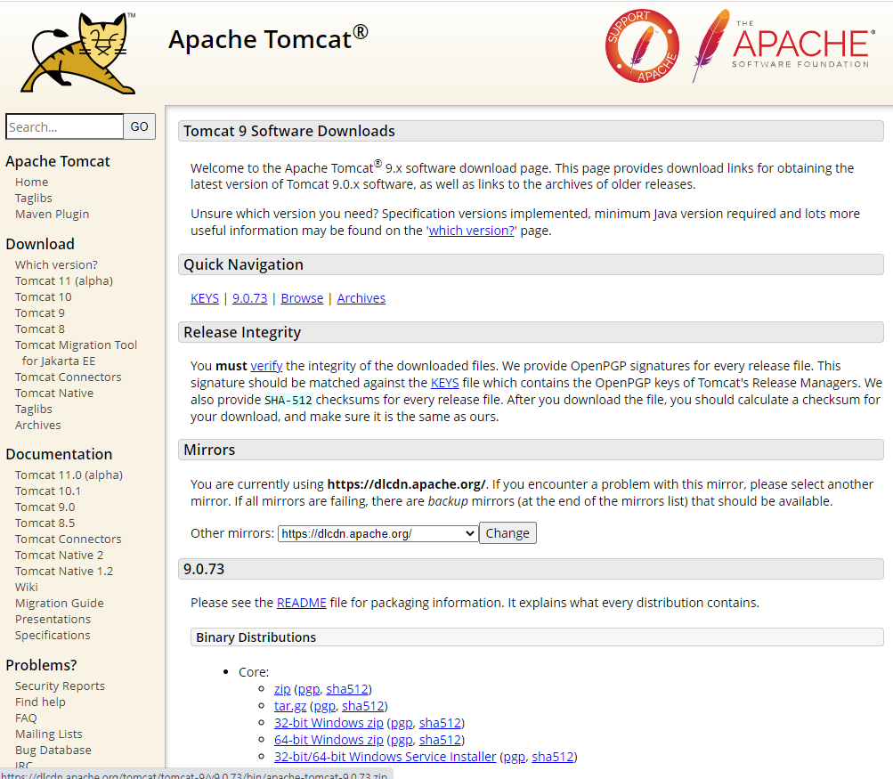This screenshot has width=893, height=779.
Task: Open the README file link
Action: click(301, 603)
